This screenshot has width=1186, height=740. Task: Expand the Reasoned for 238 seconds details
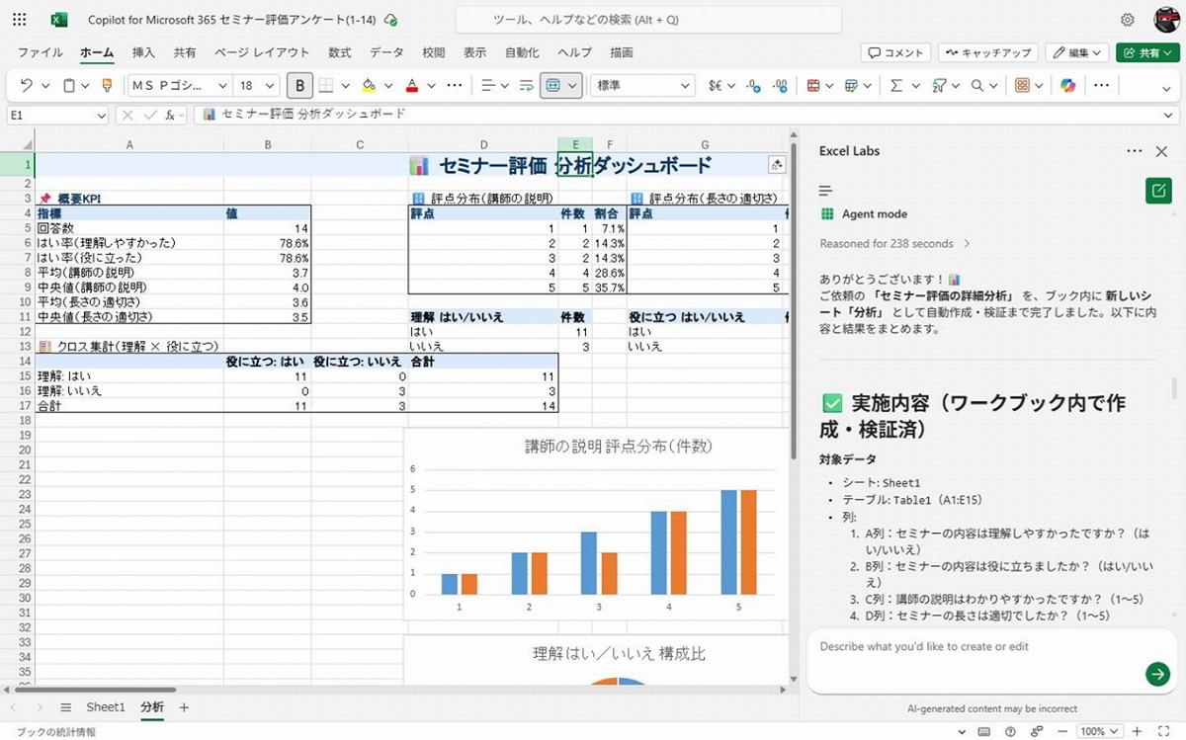[x=967, y=243]
